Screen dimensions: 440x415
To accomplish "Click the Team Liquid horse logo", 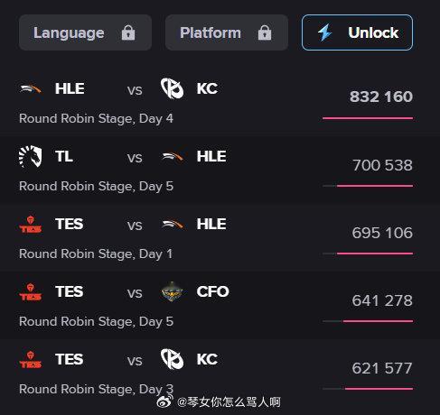I will [31, 156].
